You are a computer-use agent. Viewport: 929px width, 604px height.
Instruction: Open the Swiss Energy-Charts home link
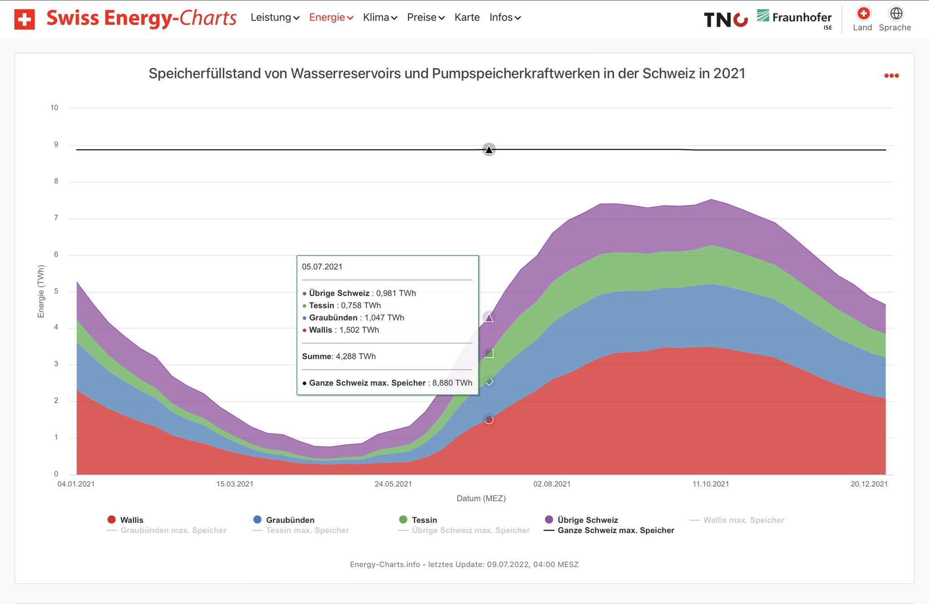(x=141, y=18)
